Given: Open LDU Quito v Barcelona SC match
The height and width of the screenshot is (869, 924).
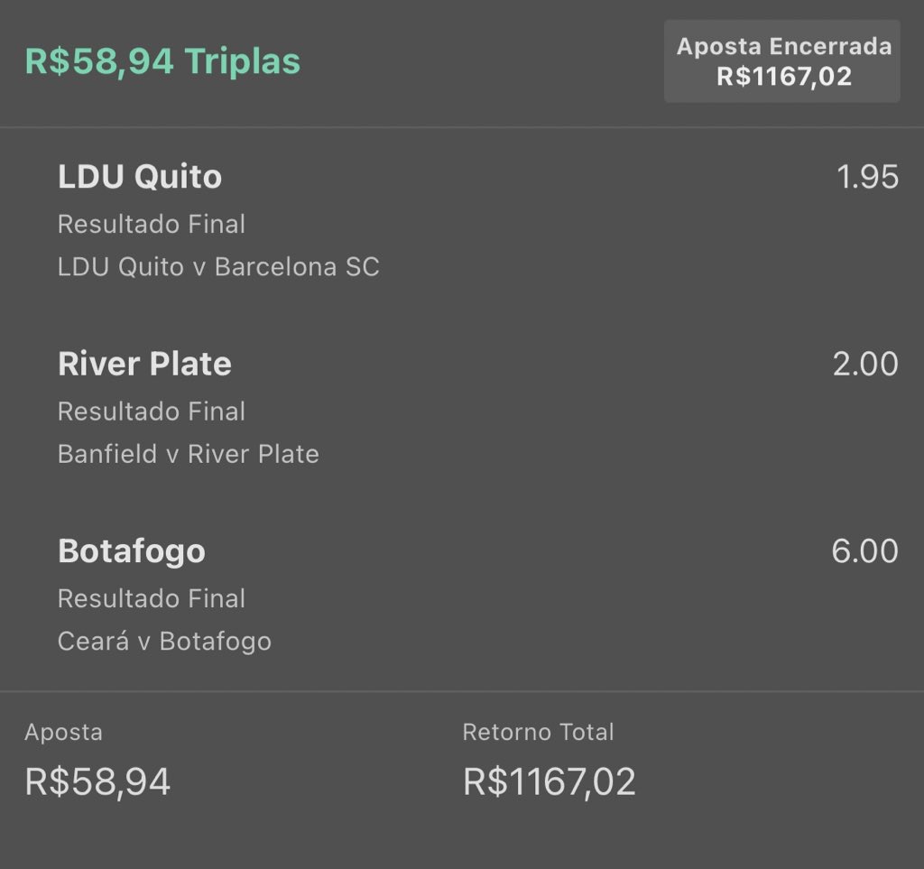Looking at the screenshot, I should pos(218,267).
